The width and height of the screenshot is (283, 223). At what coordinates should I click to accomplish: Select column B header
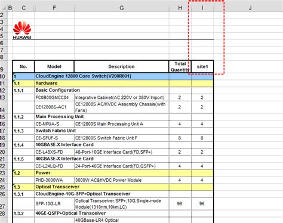coord(10,8)
